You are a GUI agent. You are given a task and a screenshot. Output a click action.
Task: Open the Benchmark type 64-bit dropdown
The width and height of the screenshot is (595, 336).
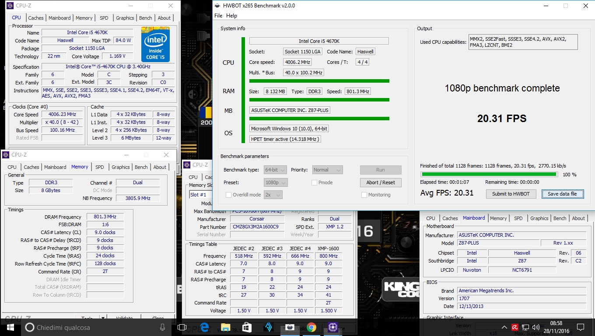tap(276, 170)
